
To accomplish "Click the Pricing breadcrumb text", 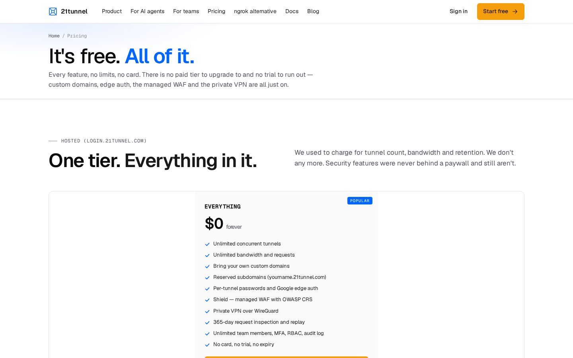I will (77, 36).
